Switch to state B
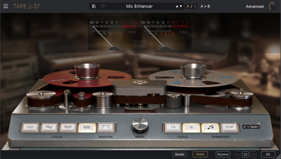This screenshot has width=281, height=159. pos(195,6)
